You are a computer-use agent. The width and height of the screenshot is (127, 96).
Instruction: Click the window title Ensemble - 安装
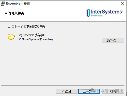click(18, 4)
